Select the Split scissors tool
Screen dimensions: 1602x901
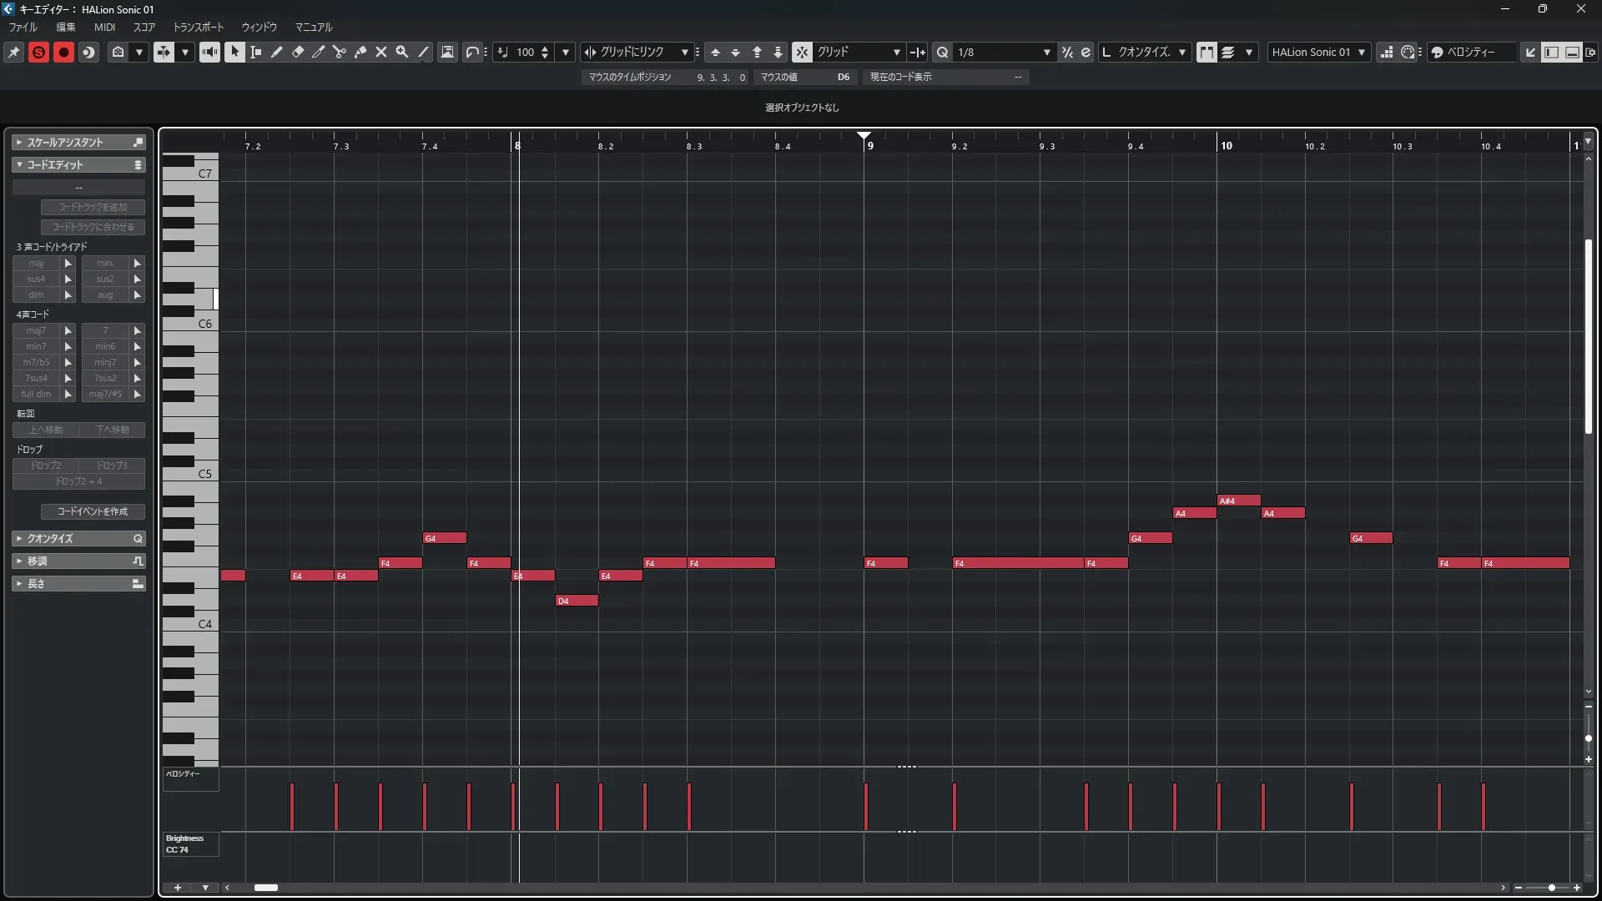(x=340, y=52)
